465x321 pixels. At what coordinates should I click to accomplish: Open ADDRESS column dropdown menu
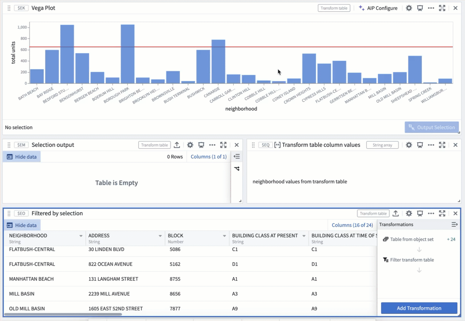tap(160, 236)
